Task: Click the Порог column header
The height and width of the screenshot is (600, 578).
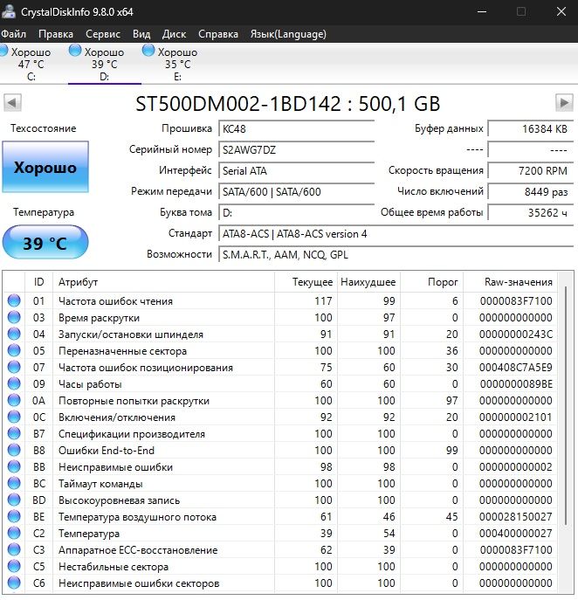Action: pyautogui.click(x=432, y=282)
